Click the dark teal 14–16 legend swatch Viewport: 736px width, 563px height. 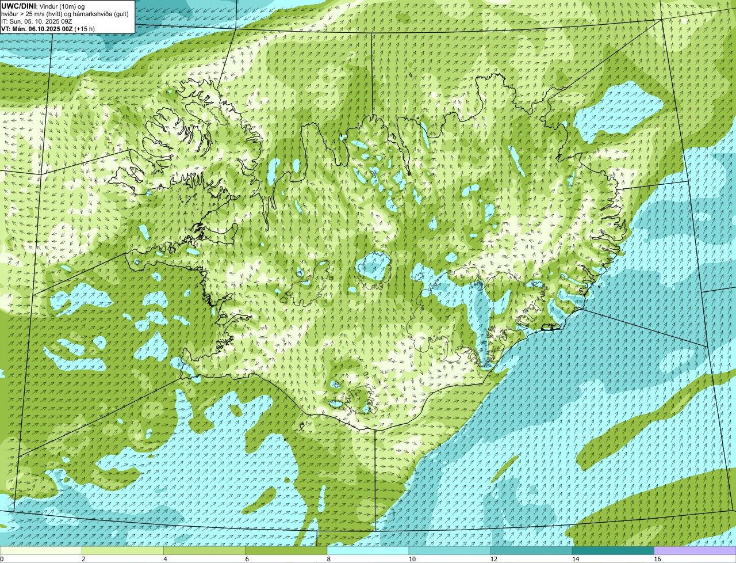[614, 551]
